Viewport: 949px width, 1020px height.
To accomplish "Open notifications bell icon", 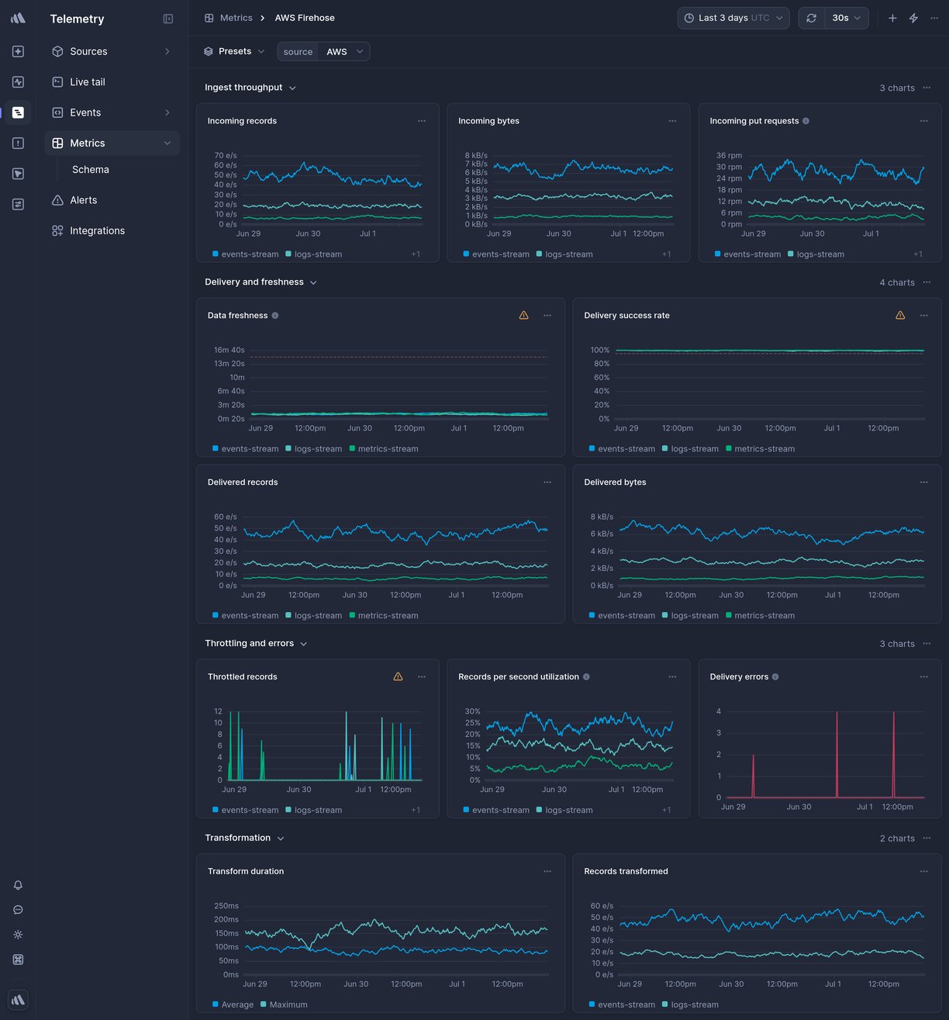I will click(x=18, y=885).
